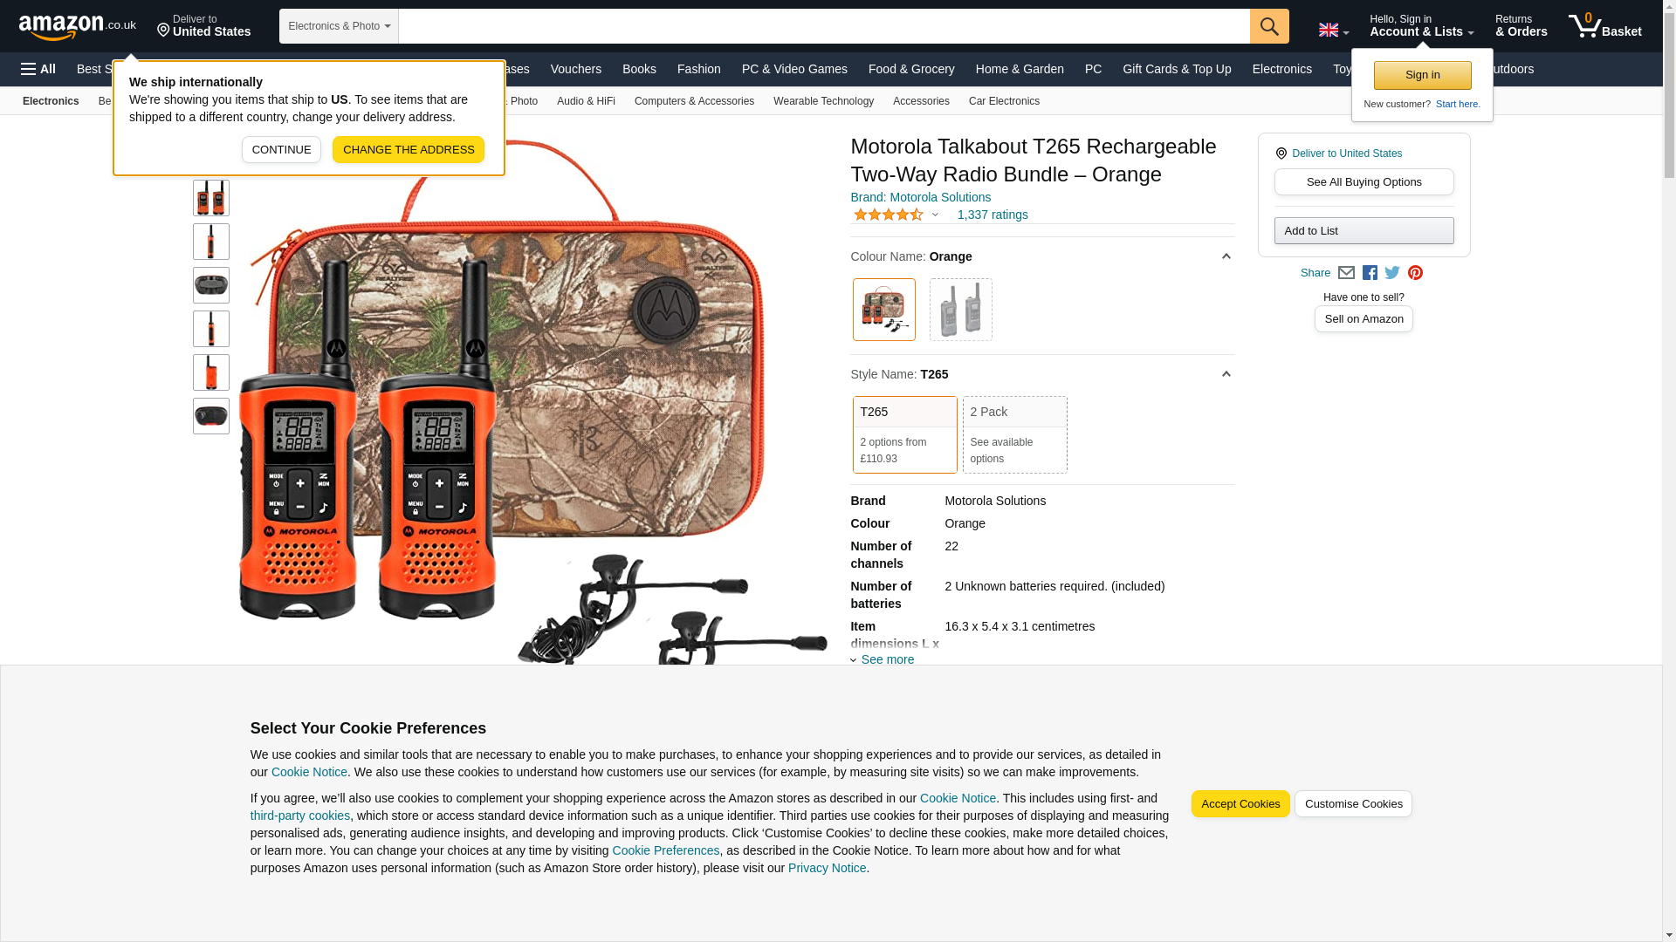The image size is (1676, 942).
Task: Click the search magnifier button
Action: click(1269, 26)
